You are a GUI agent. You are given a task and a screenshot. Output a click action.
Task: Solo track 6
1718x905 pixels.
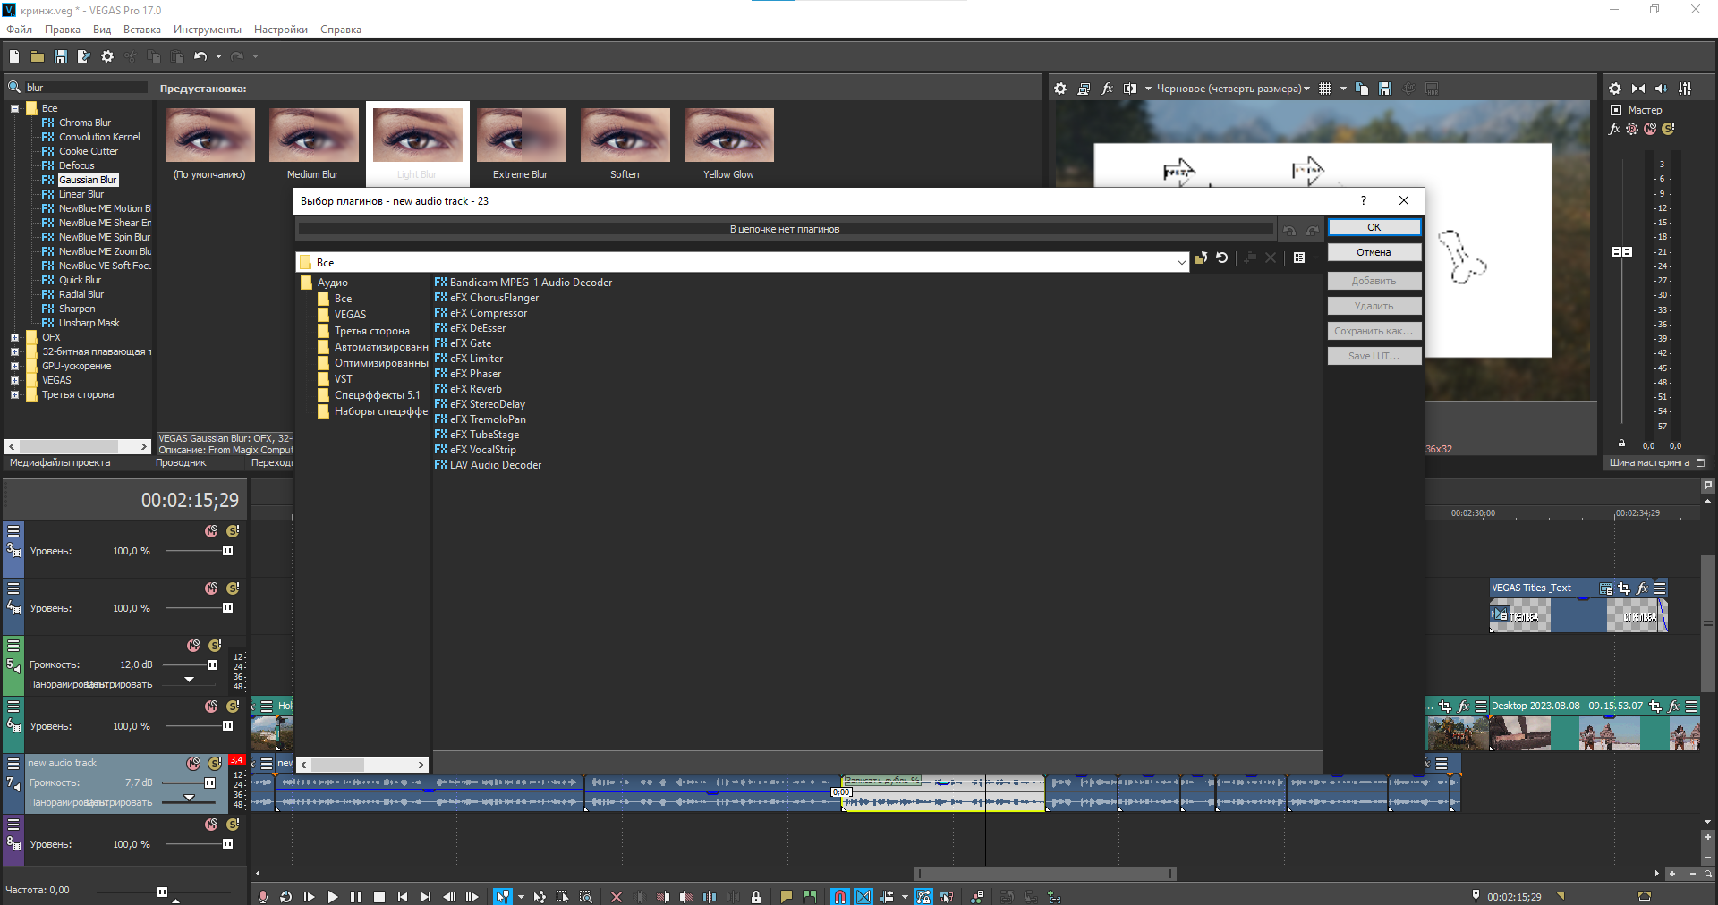(233, 706)
